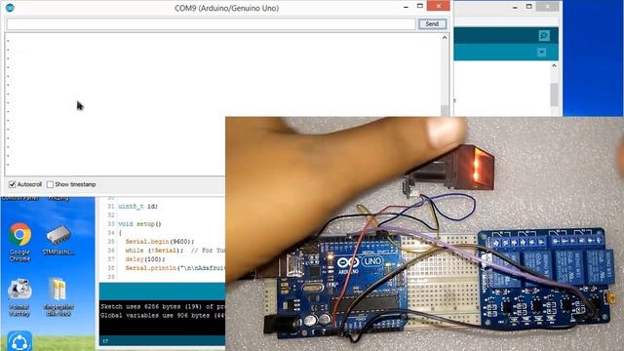624x351 pixels.
Task: Click code line 'delay(100);'
Action: (x=145, y=259)
